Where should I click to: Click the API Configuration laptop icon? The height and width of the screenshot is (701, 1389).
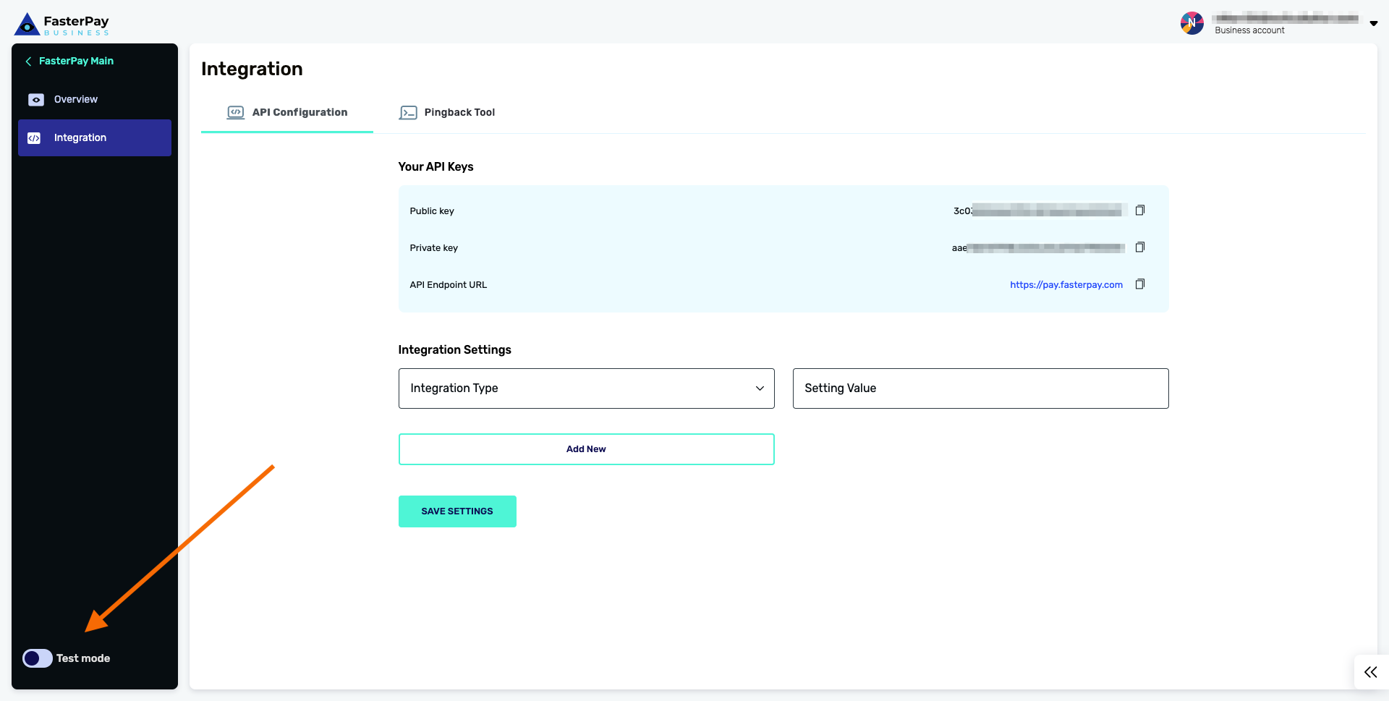tap(236, 113)
